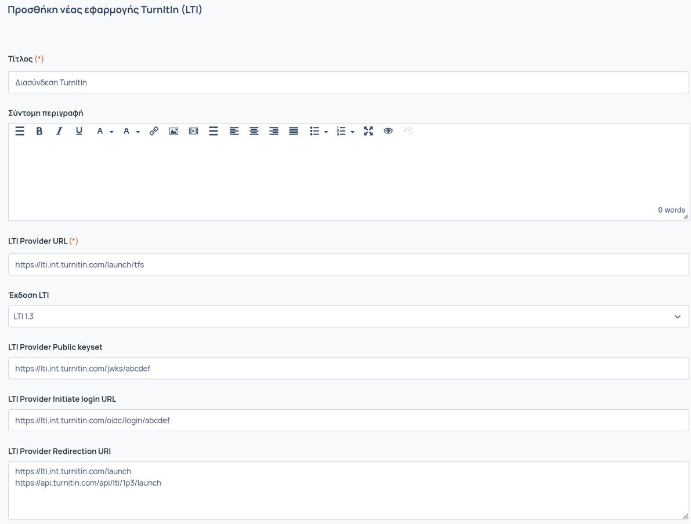This screenshot has width=691, height=524.
Task: Justify text with the full-justify icon
Action: pos(294,132)
